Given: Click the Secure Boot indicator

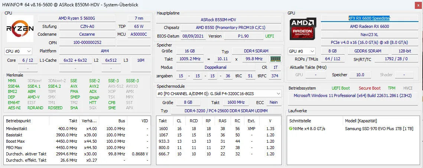Looking at the screenshot, I should pyautogui.click(x=370, y=88).
